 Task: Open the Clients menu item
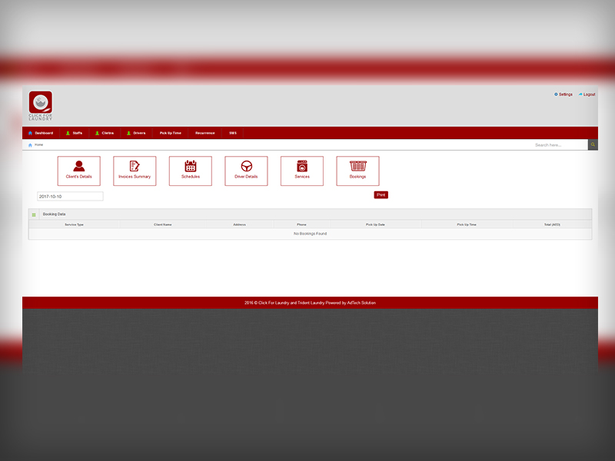(105, 133)
